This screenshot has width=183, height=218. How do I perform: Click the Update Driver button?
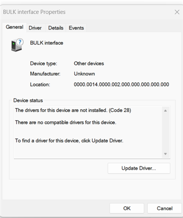click(139, 168)
